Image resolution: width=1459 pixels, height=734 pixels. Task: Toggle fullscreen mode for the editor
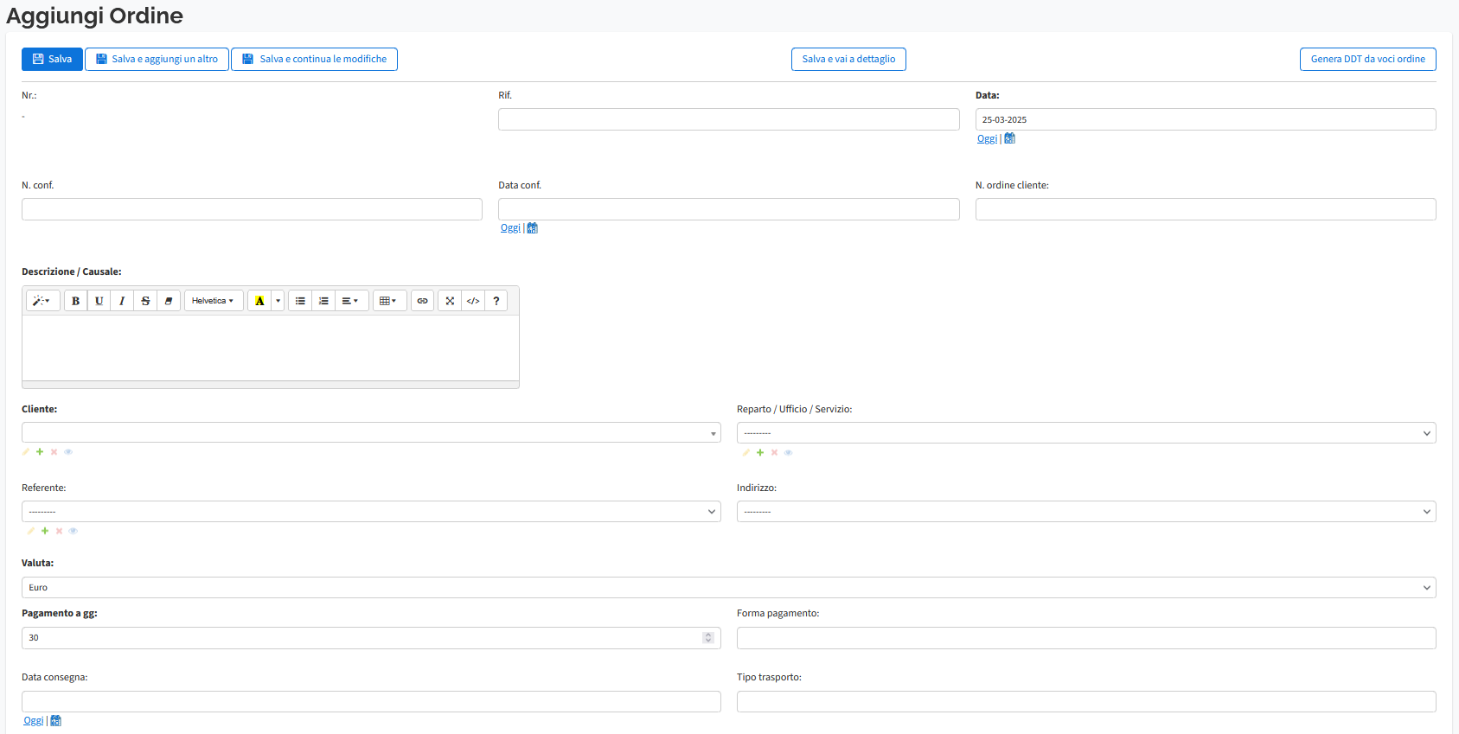(450, 301)
